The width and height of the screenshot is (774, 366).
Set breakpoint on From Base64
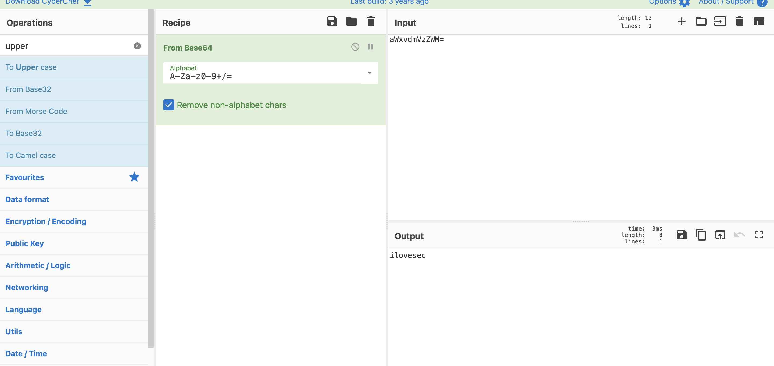click(370, 47)
